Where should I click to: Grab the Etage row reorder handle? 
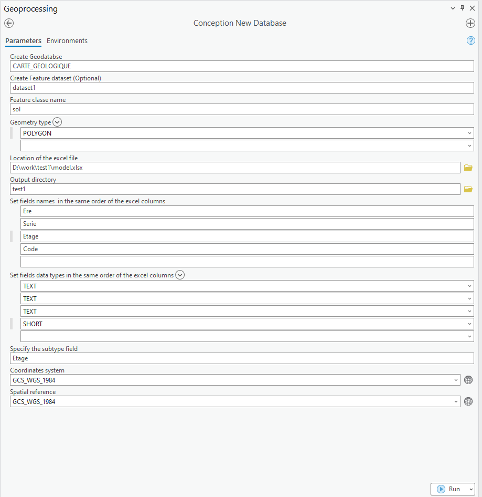(x=12, y=236)
